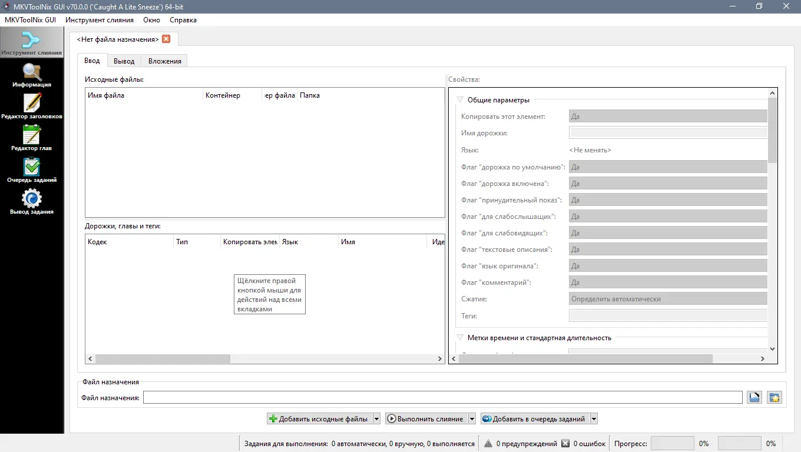This screenshot has width=801, height=452.
Task: Click the Копировать элемент column header
Action: point(250,242)
